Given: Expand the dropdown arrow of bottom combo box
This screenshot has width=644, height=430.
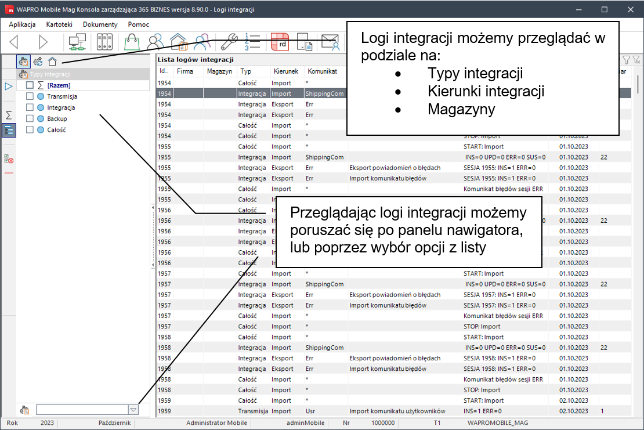Looking at the screenshot, I should pos(133,410).
